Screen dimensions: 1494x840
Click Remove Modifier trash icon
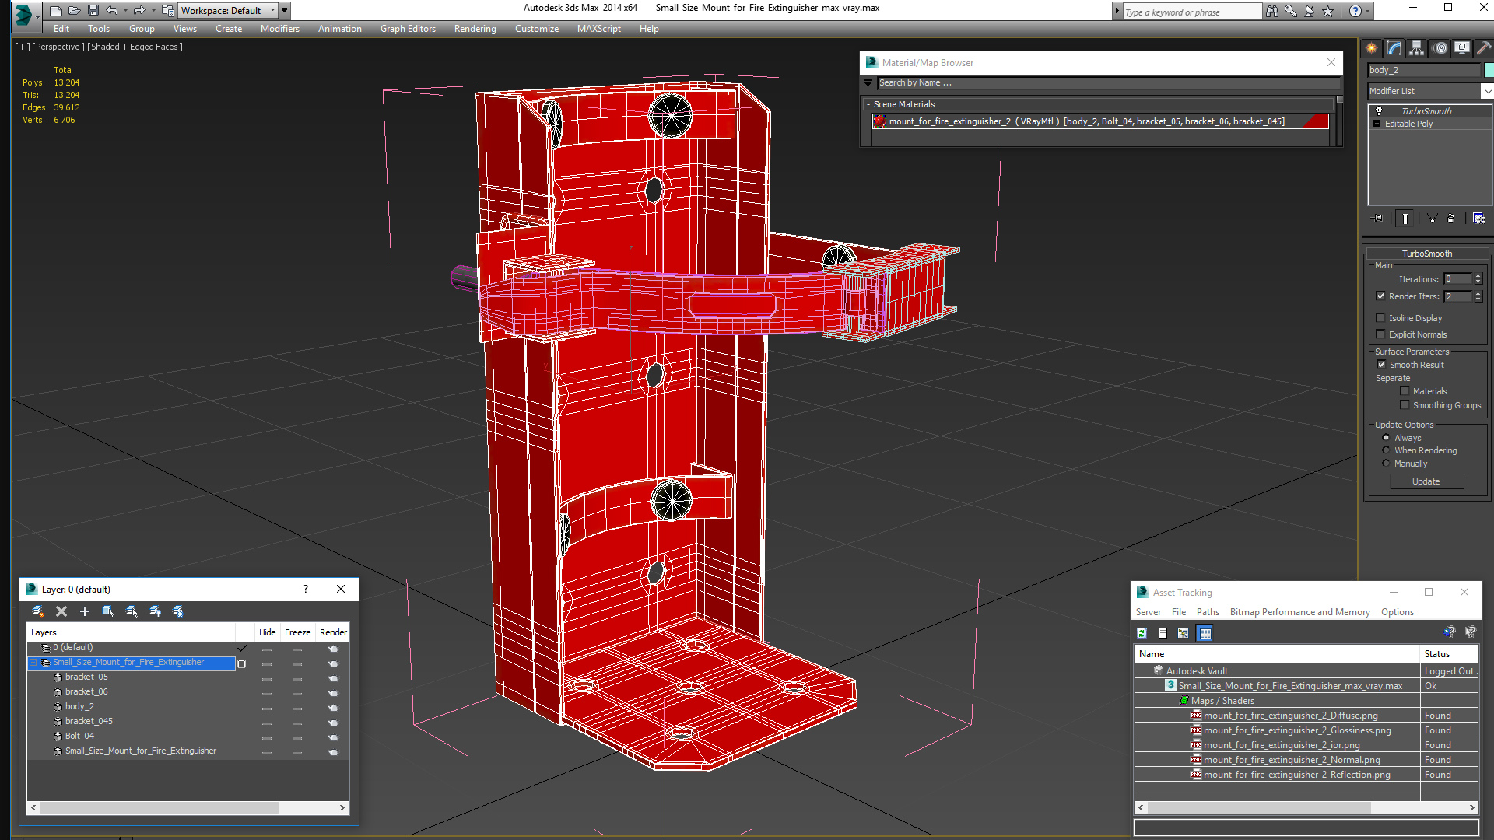click(x=1450, y=219)
